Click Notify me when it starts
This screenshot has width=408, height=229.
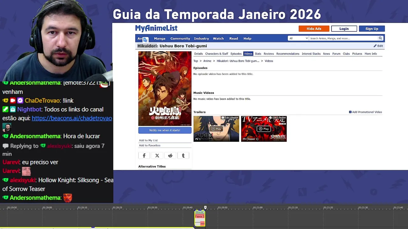[165, 130]
